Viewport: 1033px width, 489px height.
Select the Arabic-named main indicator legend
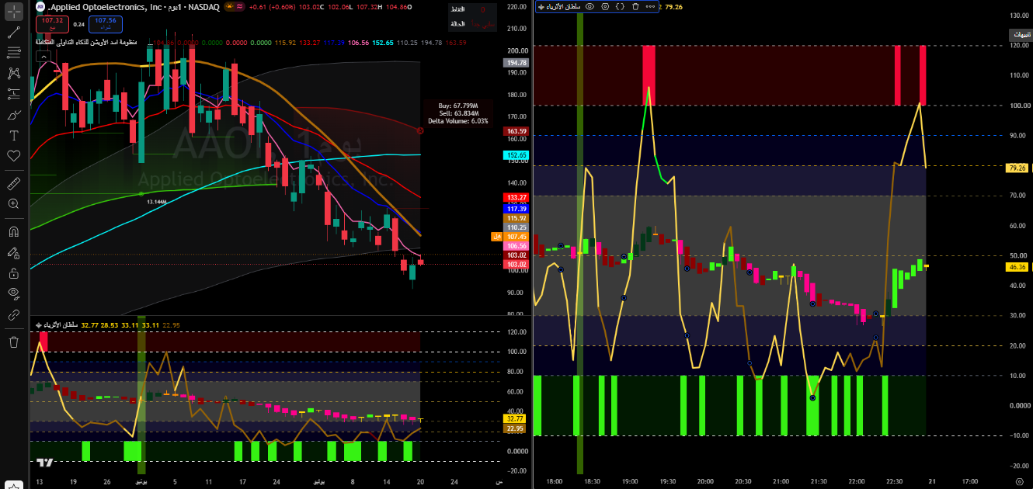click(86, 42)
